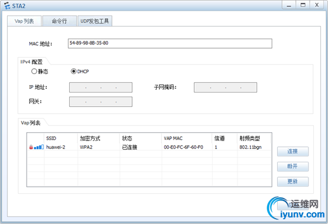Click the 状态 column header

(x=140, y=139)
